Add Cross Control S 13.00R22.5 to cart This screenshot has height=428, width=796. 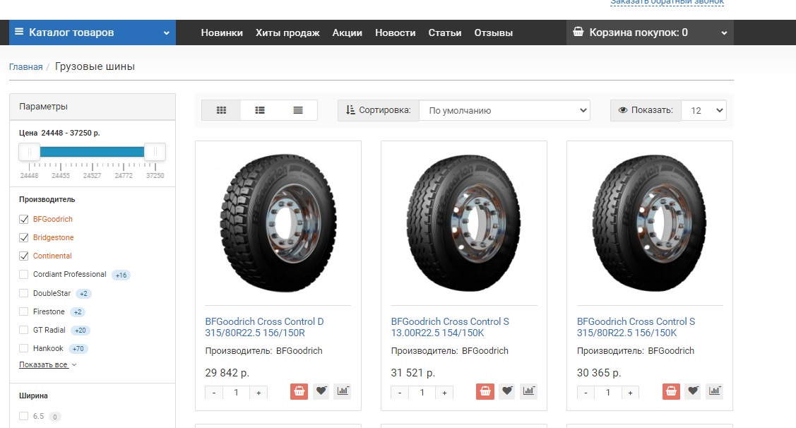tap(485, 391)
